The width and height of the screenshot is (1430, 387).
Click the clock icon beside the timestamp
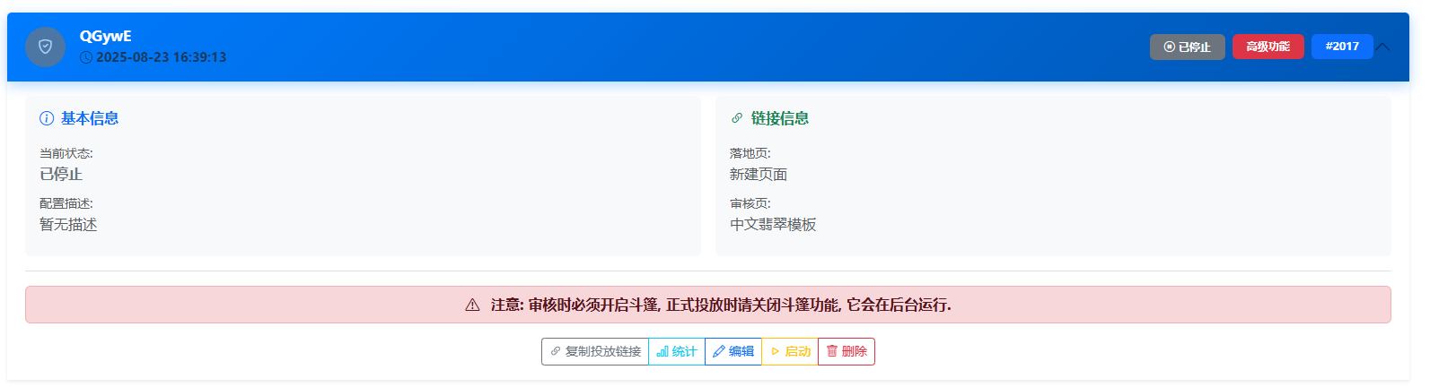[86, 57]
